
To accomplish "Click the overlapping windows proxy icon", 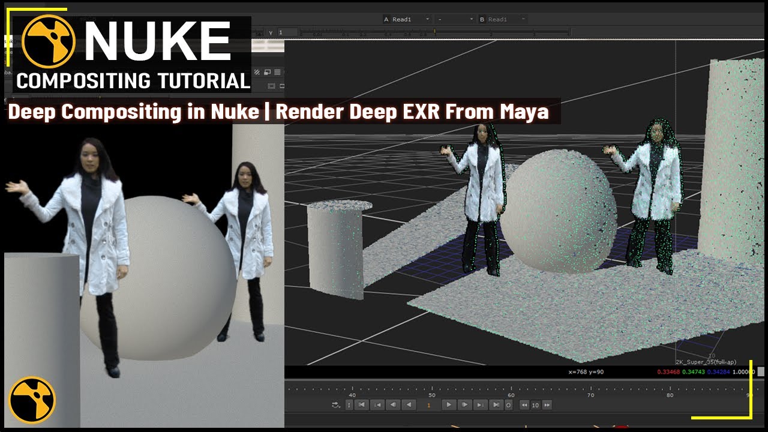I will coord(268,72).
